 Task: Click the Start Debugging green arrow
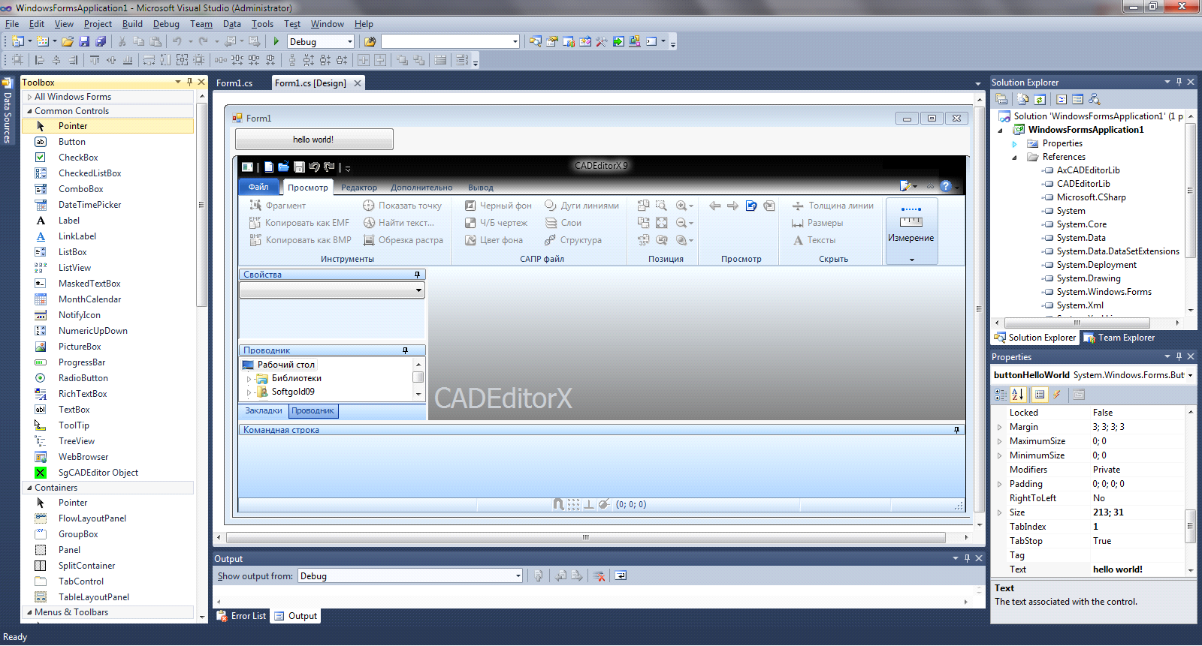point(276,41)
